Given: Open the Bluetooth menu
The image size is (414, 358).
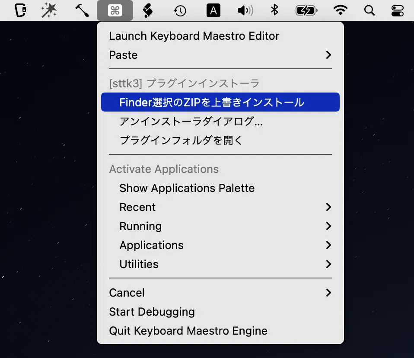Looking at the screenshot, I should pos(274,10).
